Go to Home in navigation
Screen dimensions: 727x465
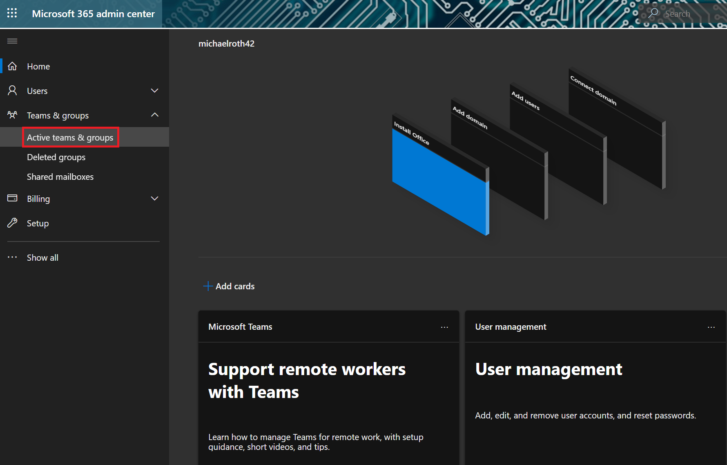pos(85,66)
